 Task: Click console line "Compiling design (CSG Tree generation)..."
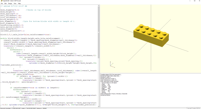111,75
